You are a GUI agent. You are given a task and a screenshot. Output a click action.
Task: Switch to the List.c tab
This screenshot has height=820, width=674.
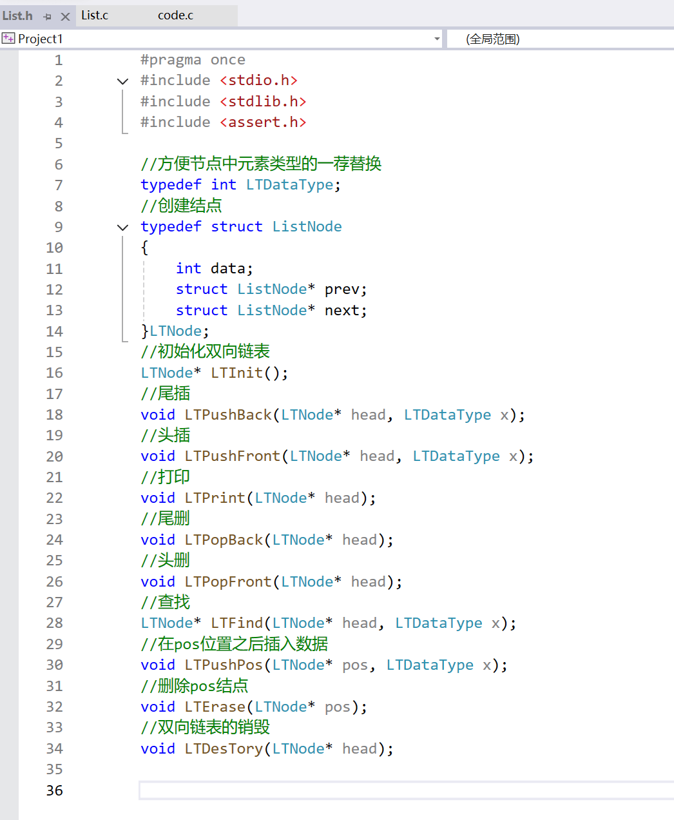(95, 15)
